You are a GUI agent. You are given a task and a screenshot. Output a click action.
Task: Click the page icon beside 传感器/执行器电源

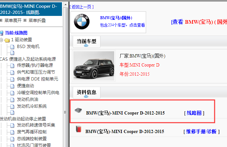12,66
